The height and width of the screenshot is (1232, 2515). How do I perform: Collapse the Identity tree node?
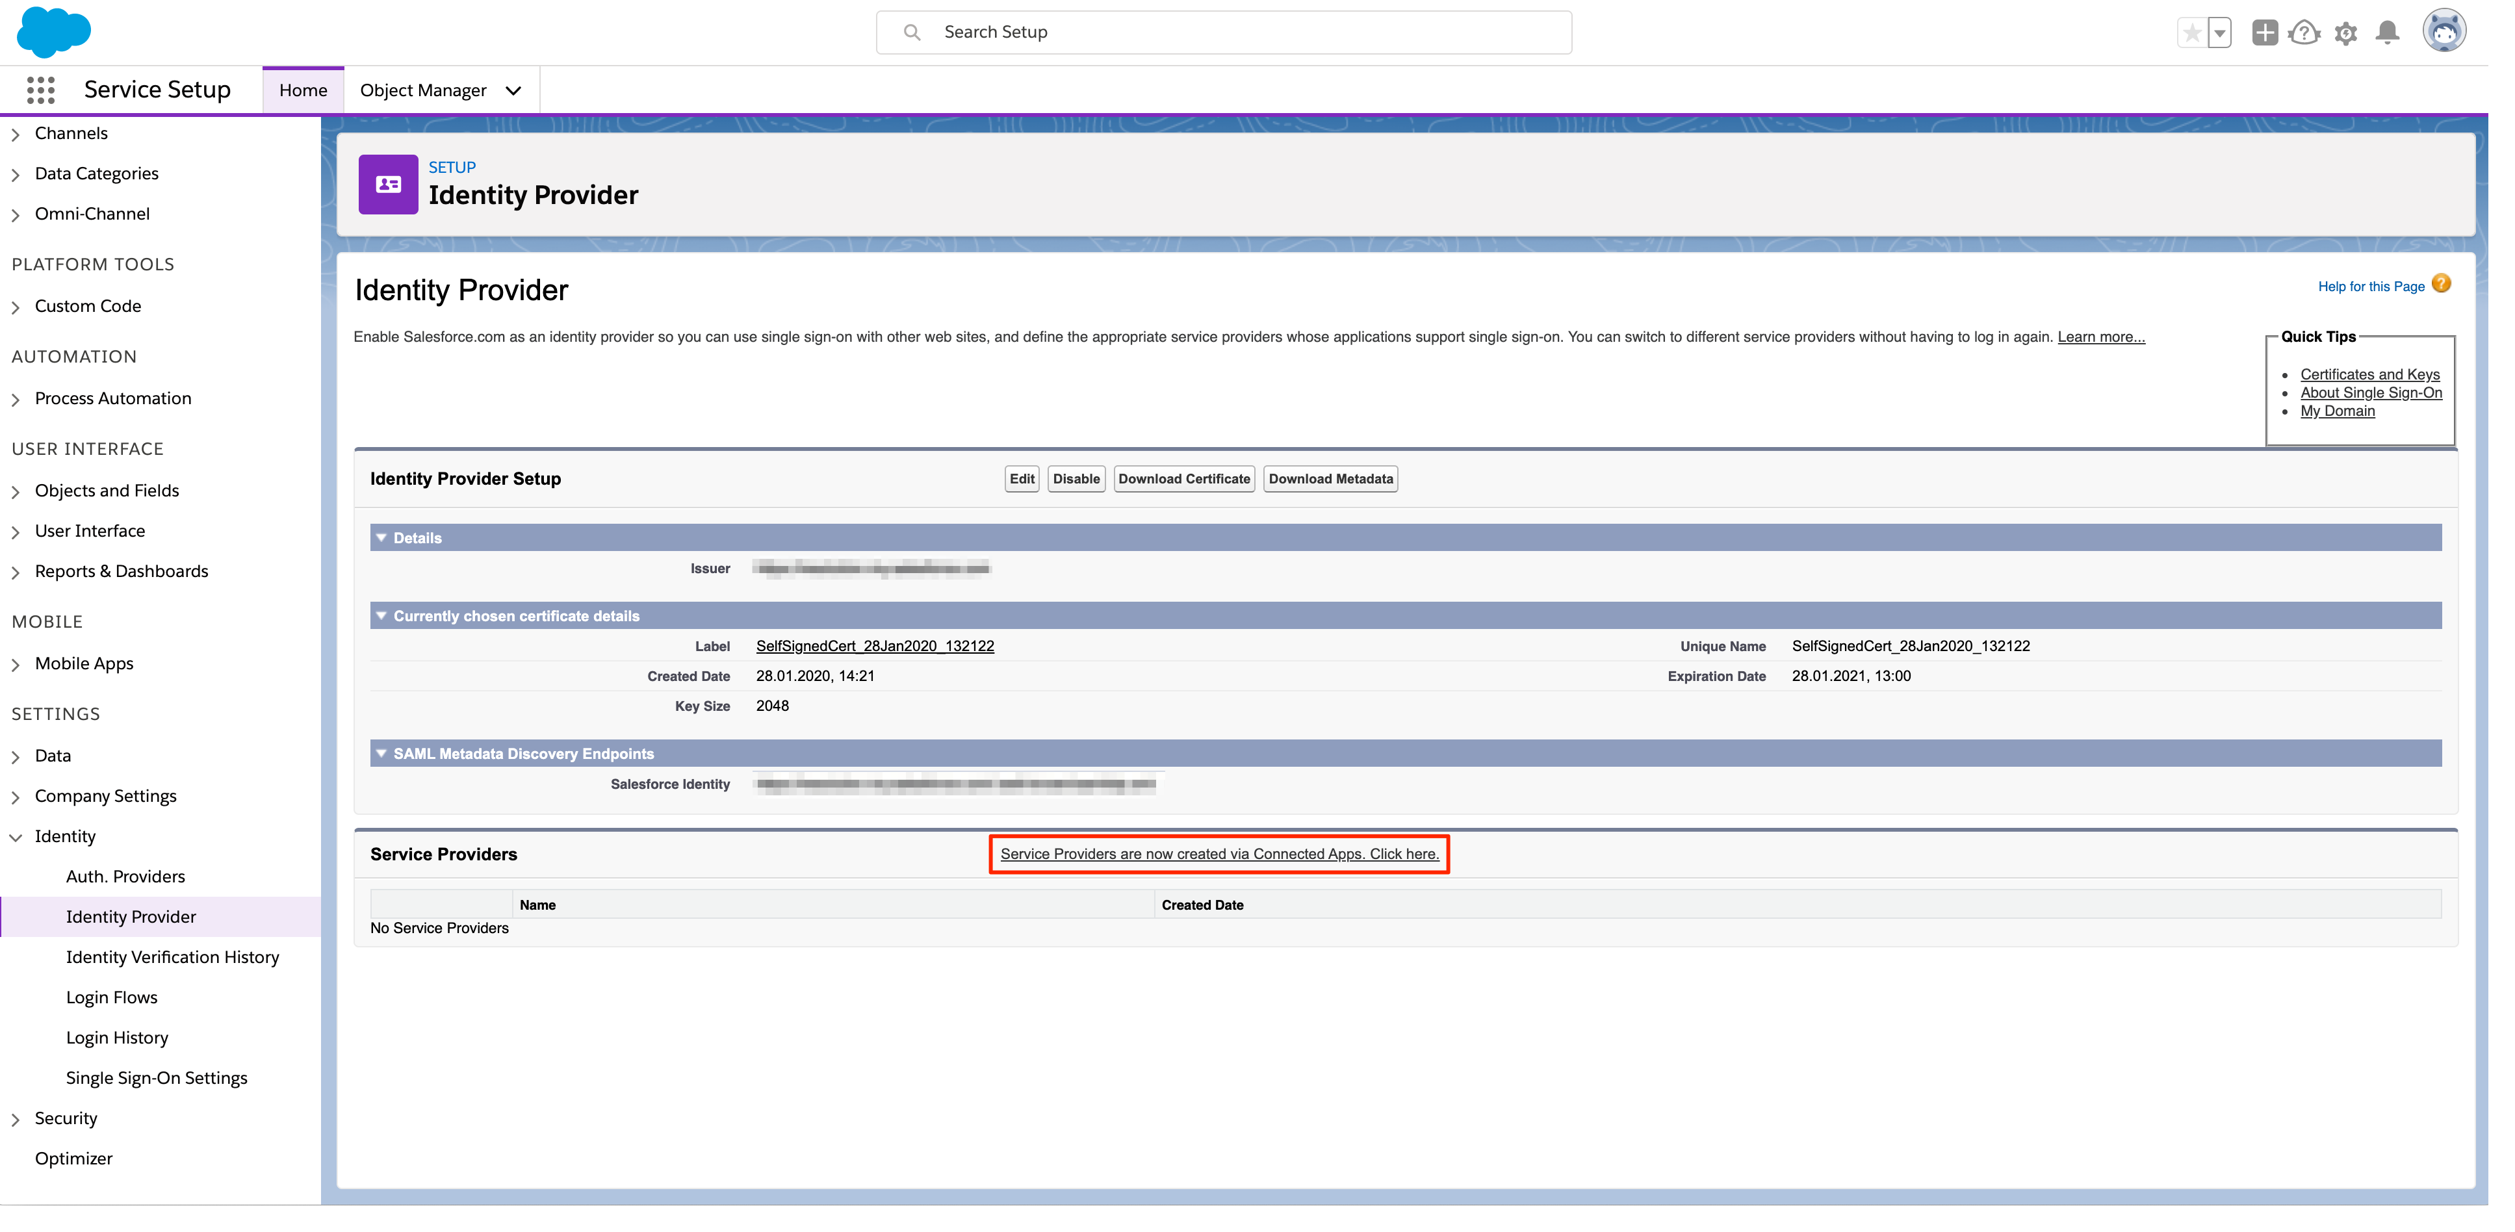point(16,838)
